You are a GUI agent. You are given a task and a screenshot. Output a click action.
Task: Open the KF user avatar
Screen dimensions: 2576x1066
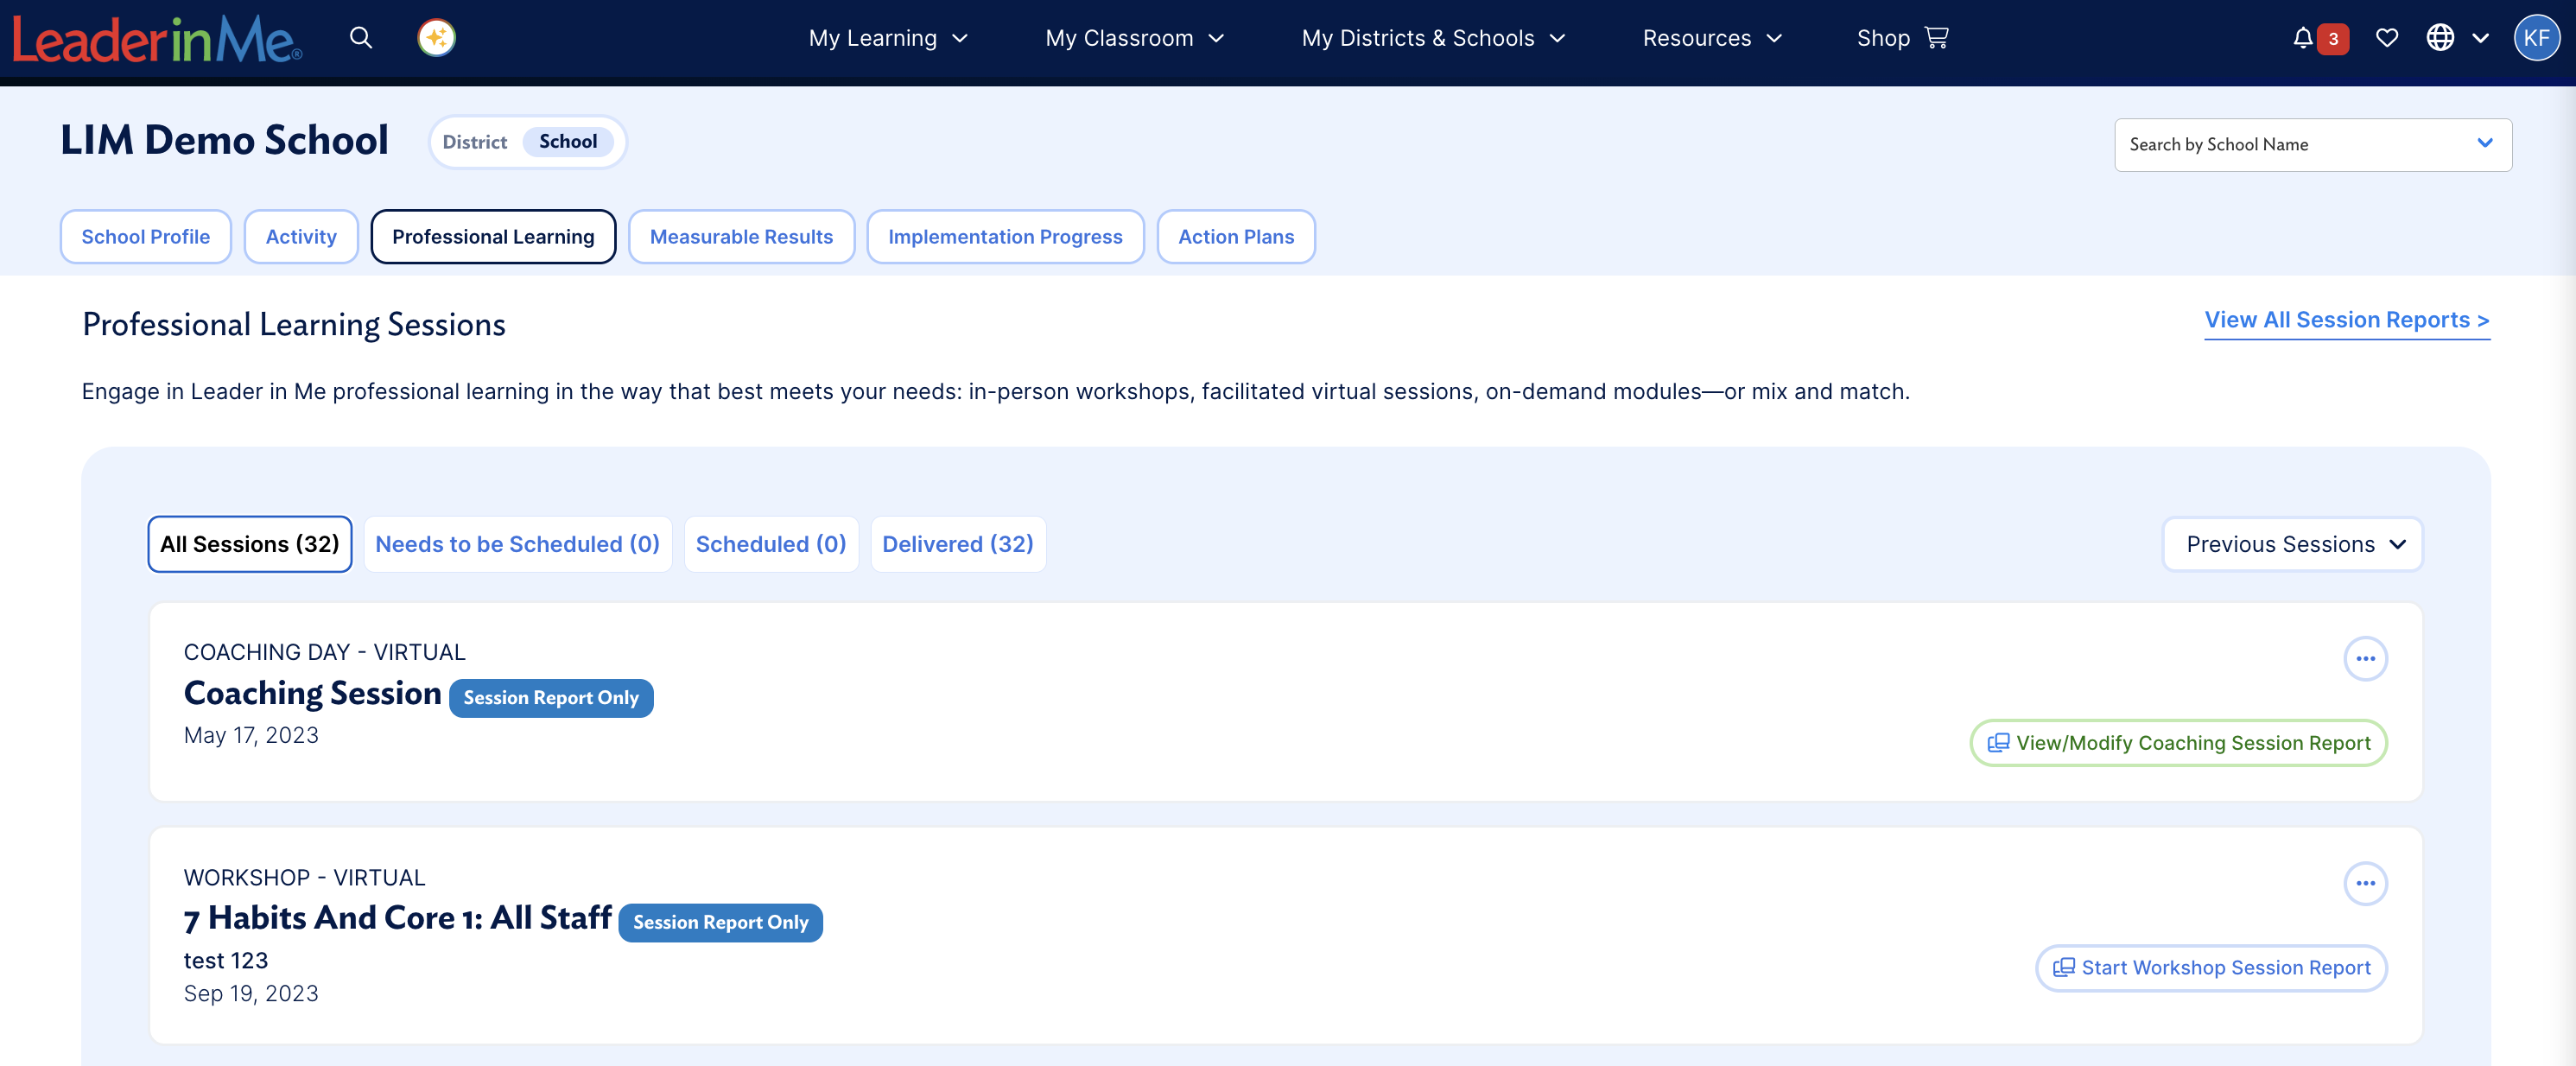click(x=2536, y=38)
